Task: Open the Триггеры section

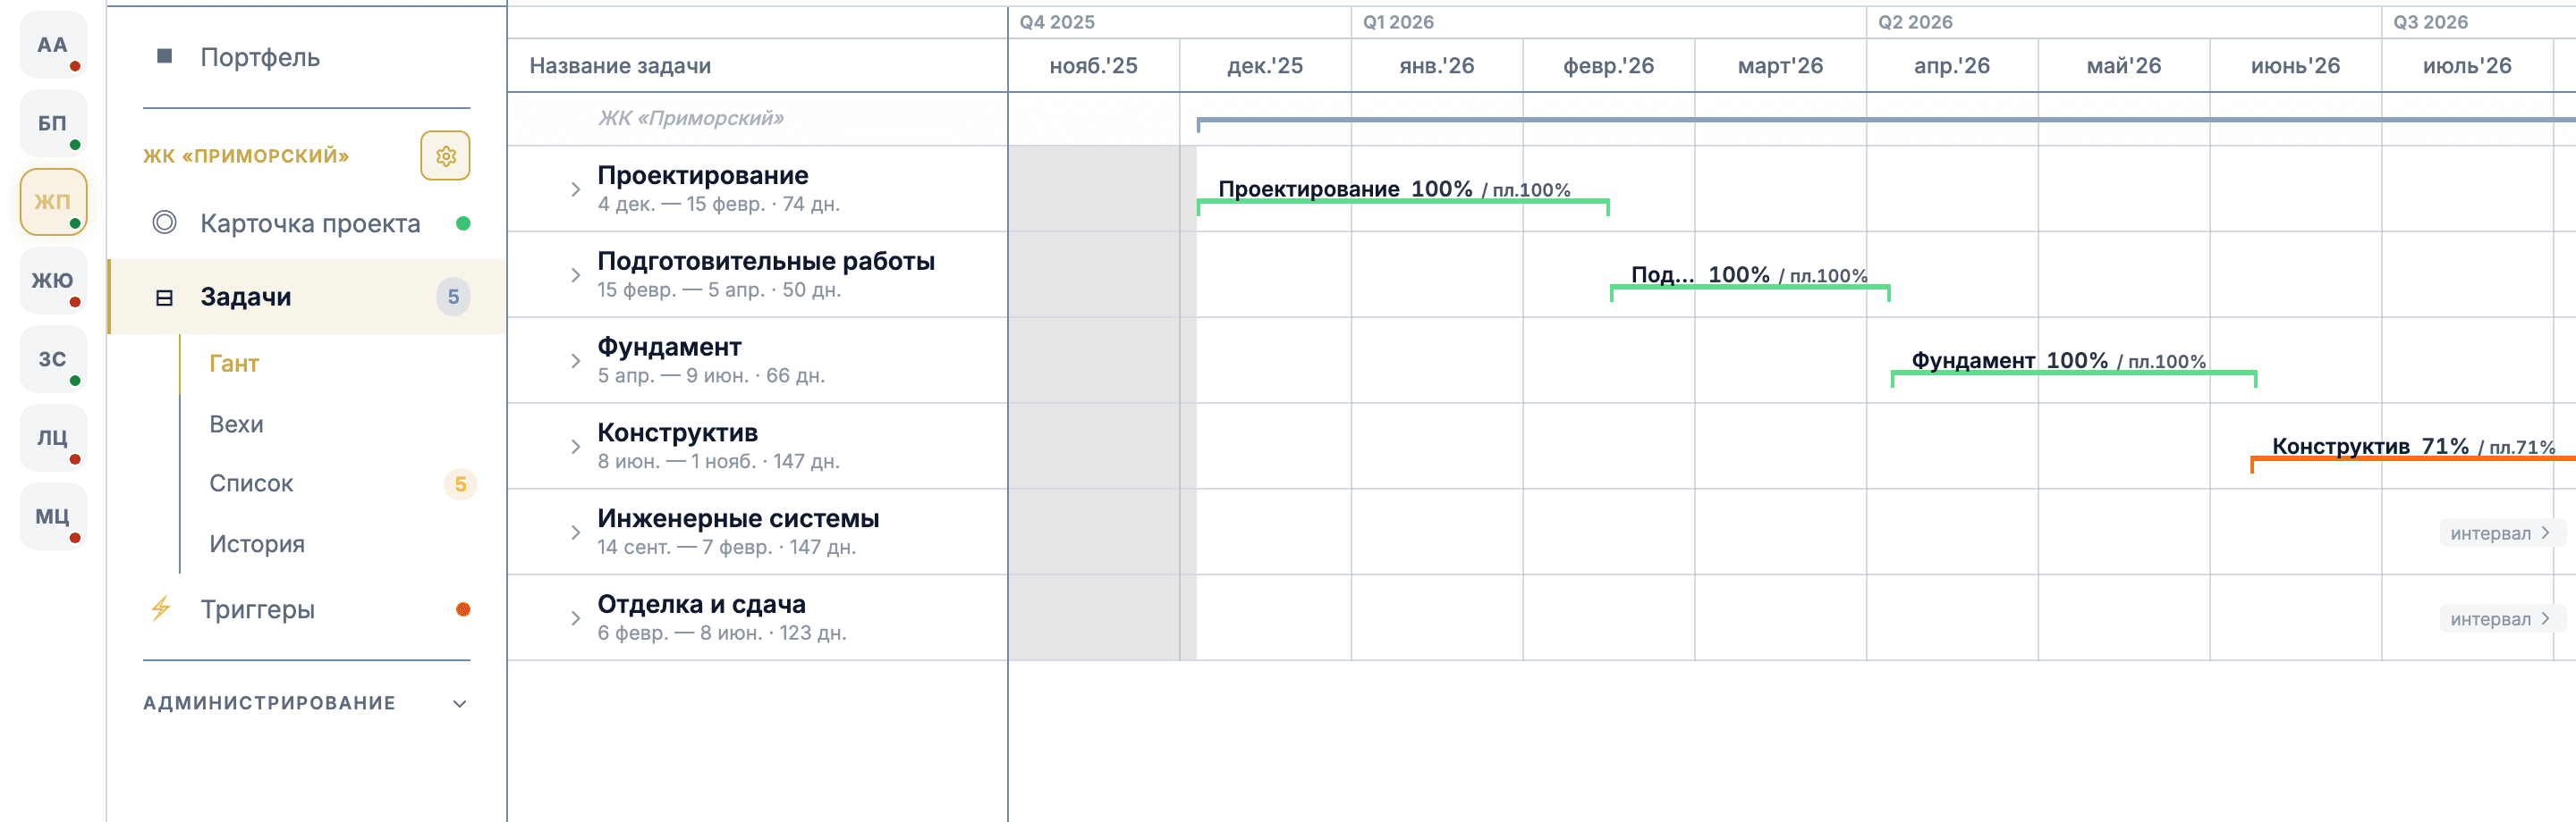Action: [x=258, y=609]
